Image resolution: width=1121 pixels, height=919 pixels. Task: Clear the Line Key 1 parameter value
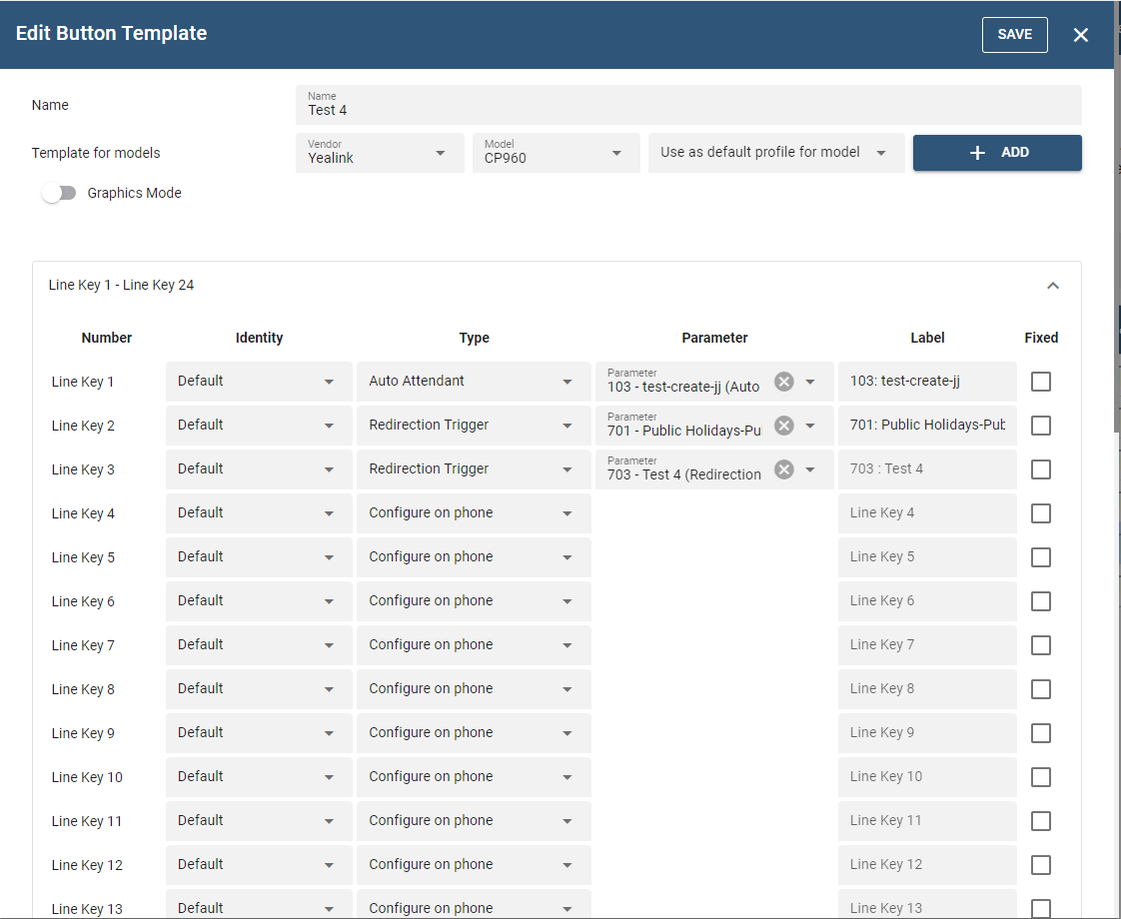pyautogui.click(x=784, y=382)
